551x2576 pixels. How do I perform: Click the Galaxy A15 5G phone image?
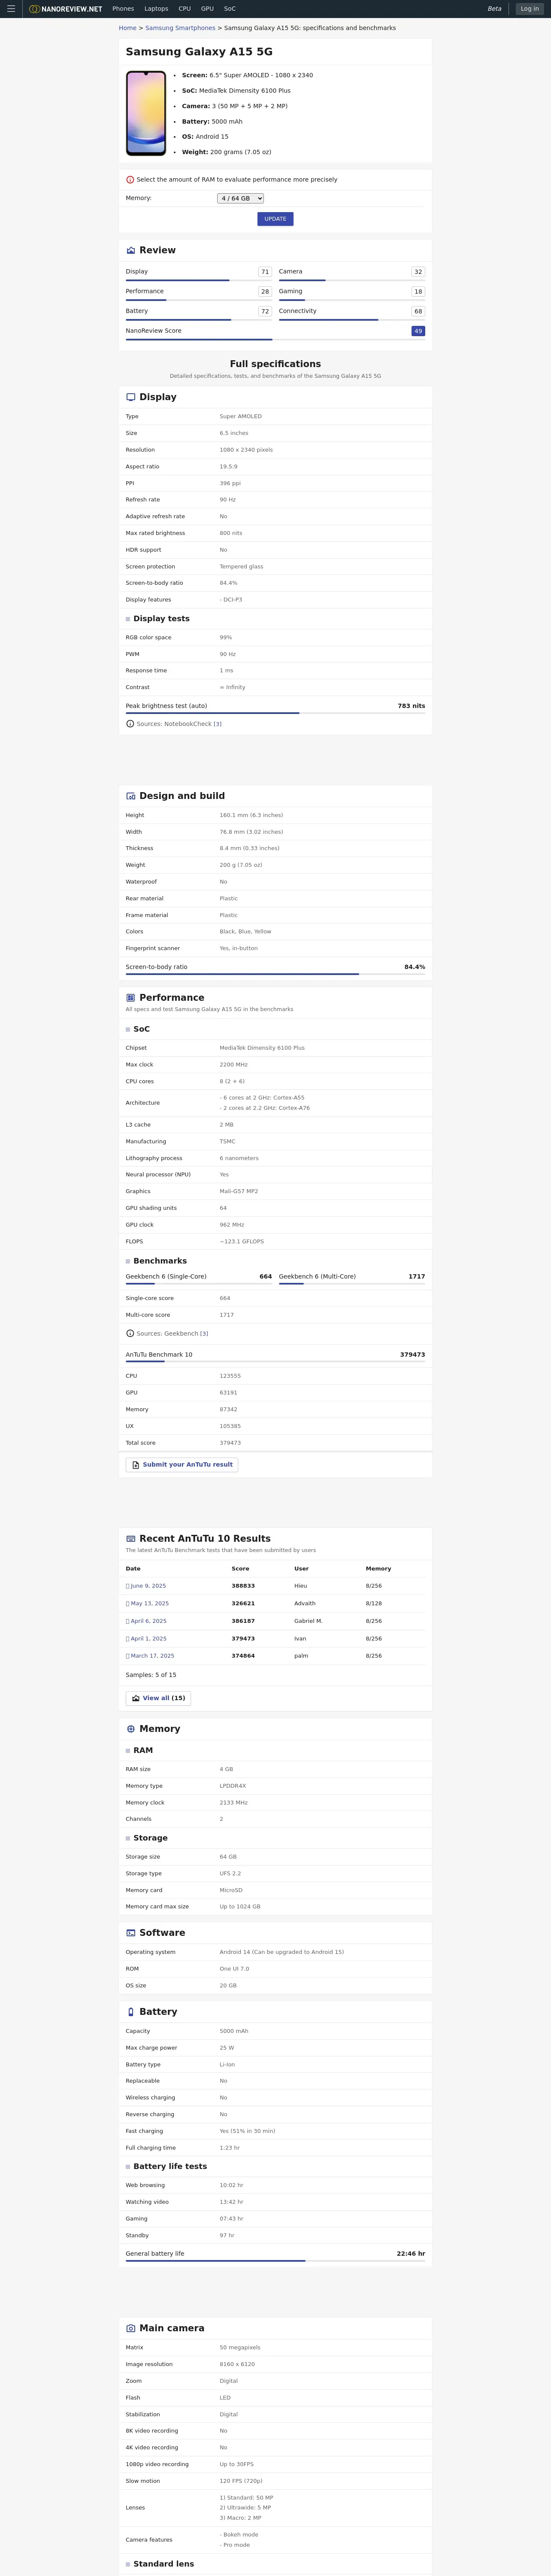146,113
